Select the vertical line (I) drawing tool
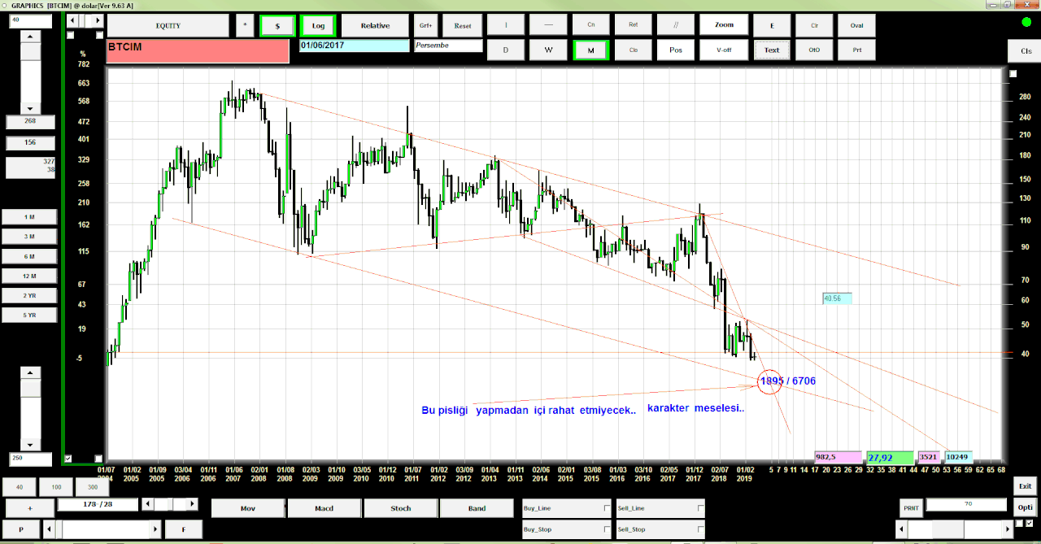 [505, 25]
